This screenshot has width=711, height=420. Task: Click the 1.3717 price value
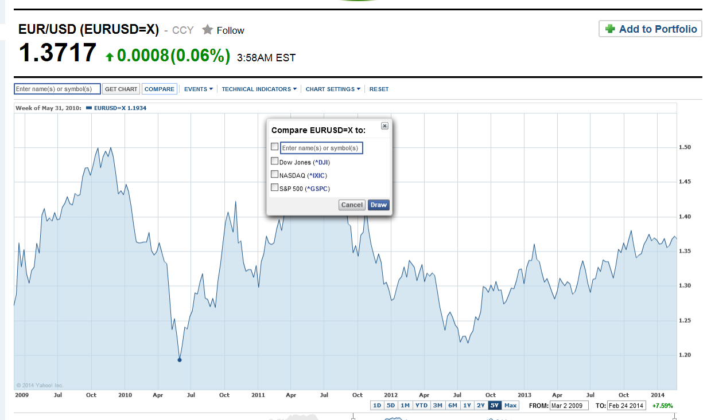click(58, 53)
